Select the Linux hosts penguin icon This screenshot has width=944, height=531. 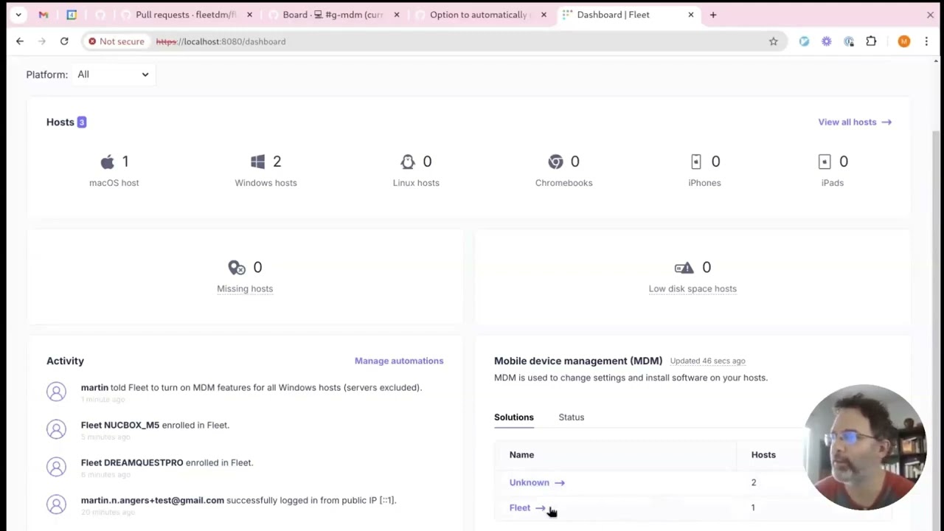point(407,162)
